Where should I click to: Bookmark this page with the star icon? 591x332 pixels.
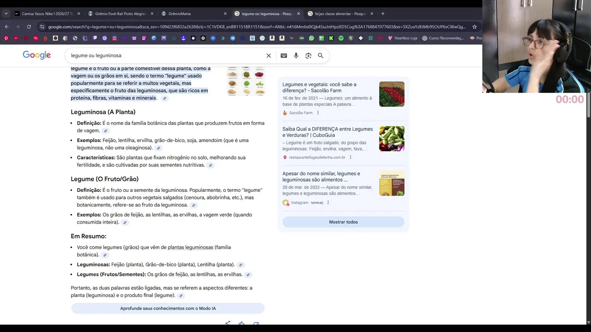474,27
